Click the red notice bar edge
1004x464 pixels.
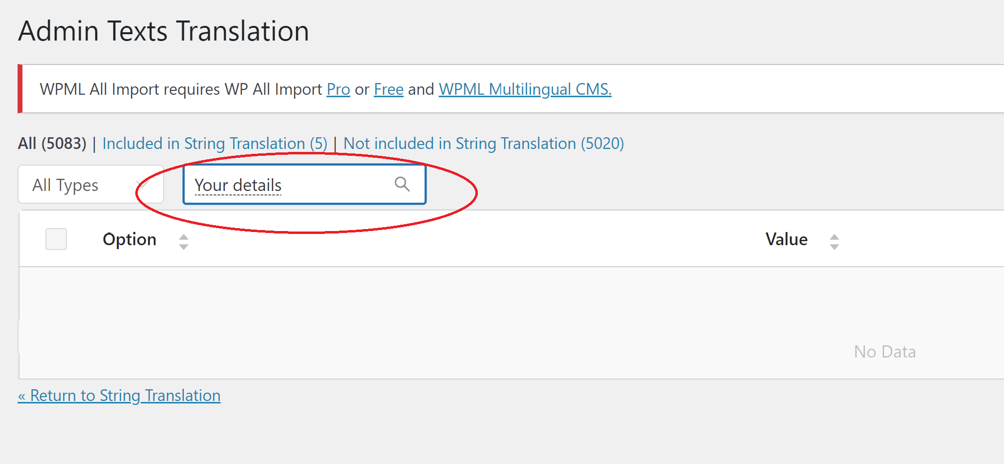[x=20, y=88]
